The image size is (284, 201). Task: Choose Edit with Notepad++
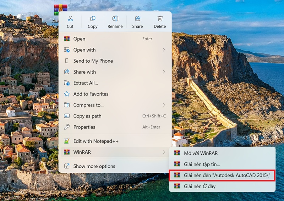[96, 141]
